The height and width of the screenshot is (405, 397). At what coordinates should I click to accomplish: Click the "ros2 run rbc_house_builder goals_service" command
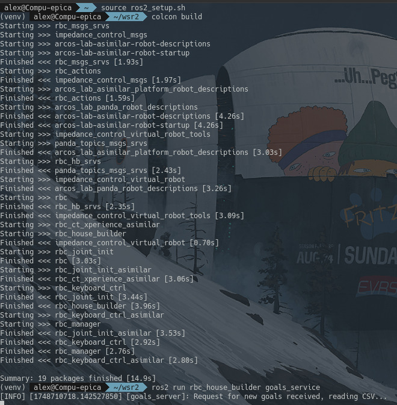(236, 388)
